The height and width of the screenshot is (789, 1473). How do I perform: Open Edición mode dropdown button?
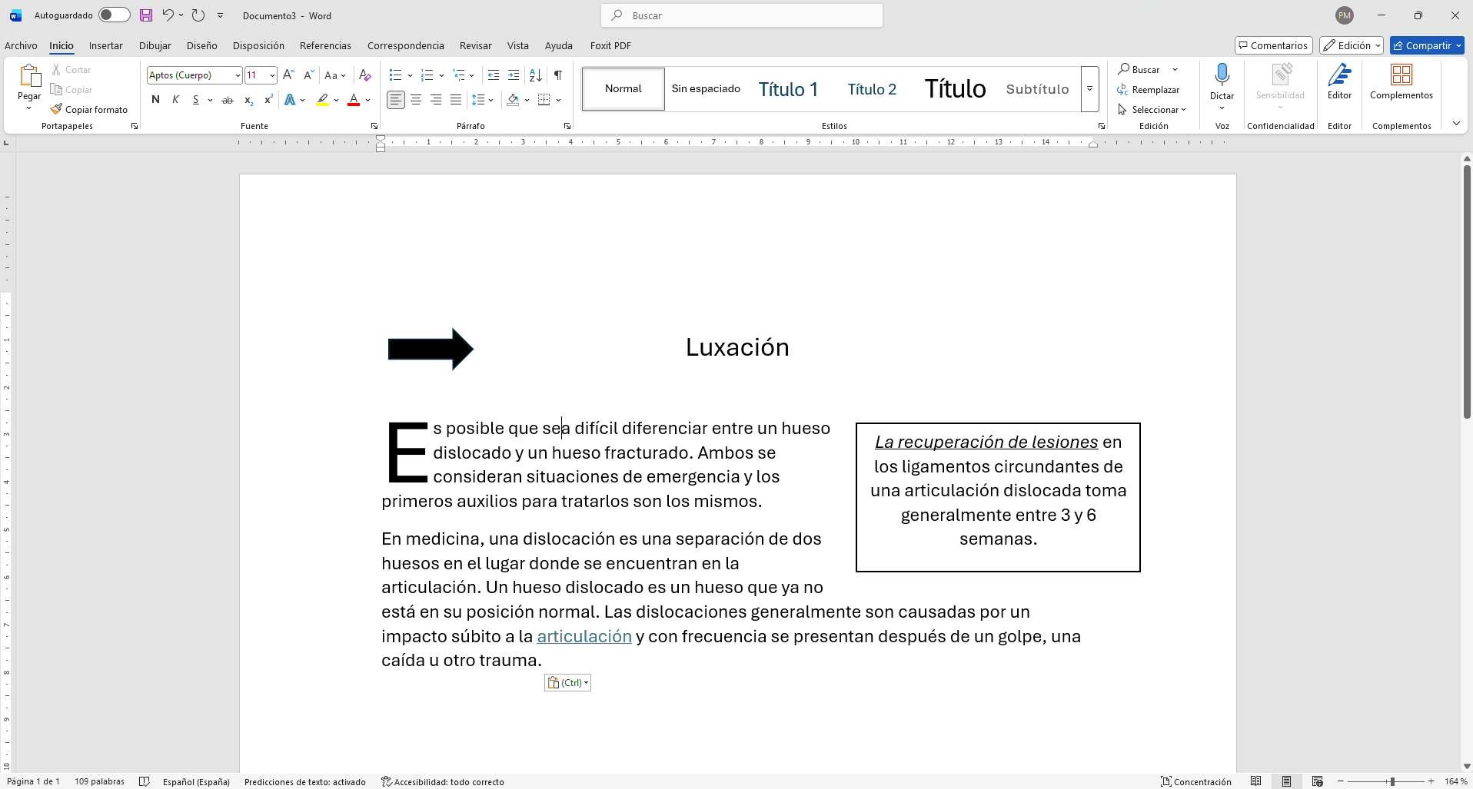point(1352,45)
